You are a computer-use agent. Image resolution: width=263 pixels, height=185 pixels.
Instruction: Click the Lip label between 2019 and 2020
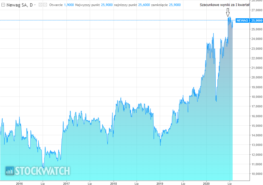[x=183, y=183]
